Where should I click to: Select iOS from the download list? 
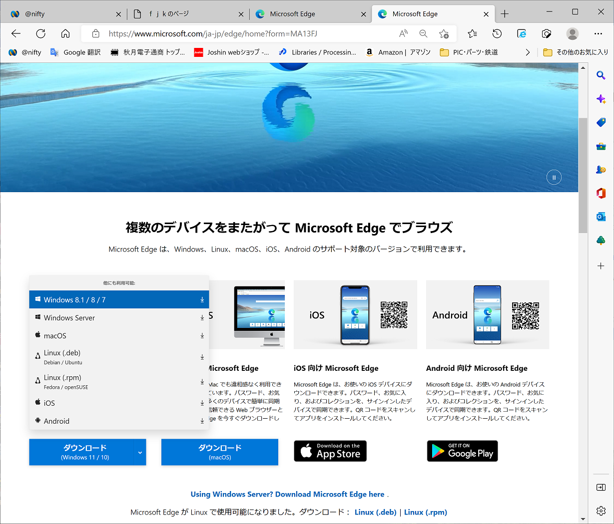click(119, 403)
